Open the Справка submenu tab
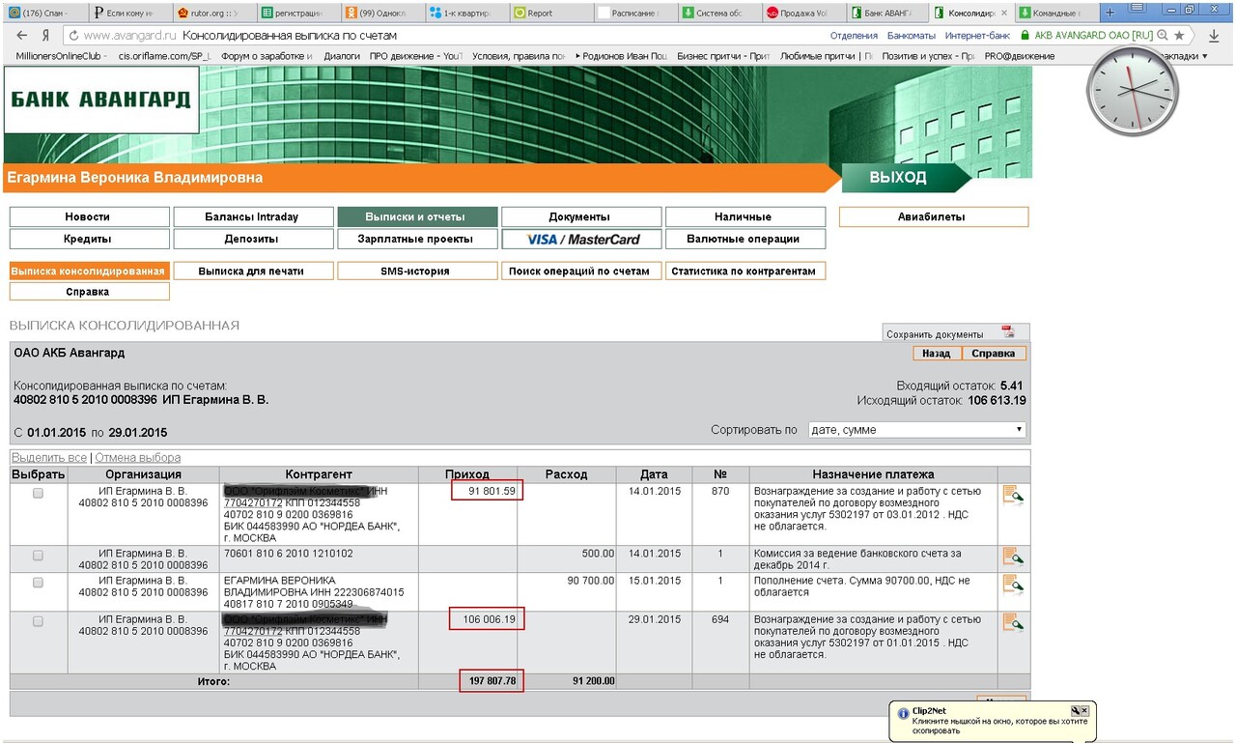The image size is (1236, 743). pyautogui.click(x=89, y=292)
